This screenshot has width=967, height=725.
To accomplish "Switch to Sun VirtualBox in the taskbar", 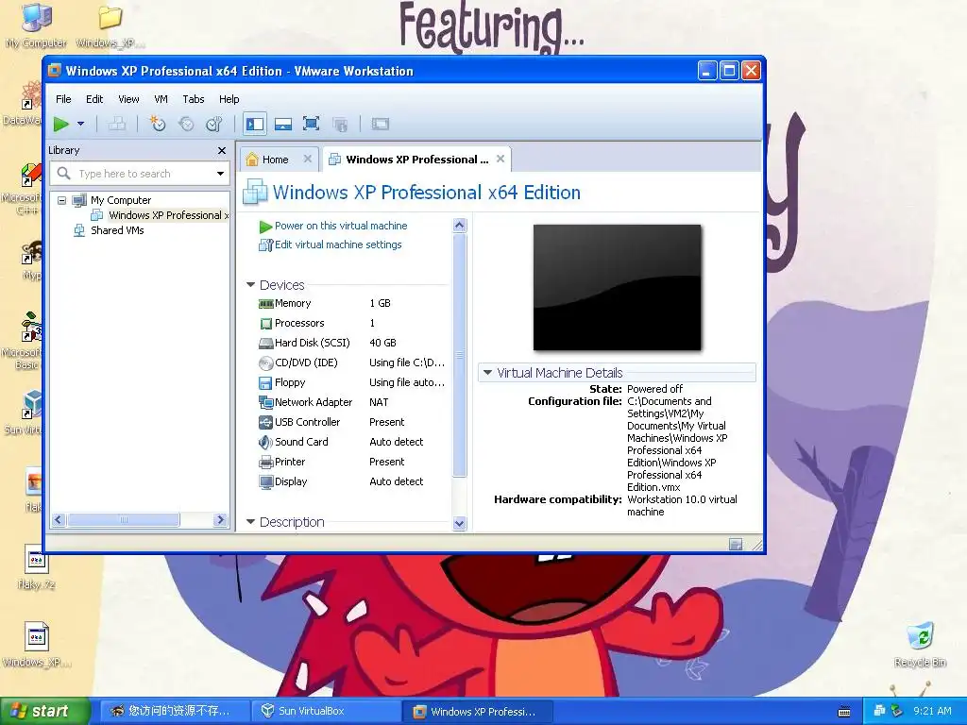I will pos(326,712).
